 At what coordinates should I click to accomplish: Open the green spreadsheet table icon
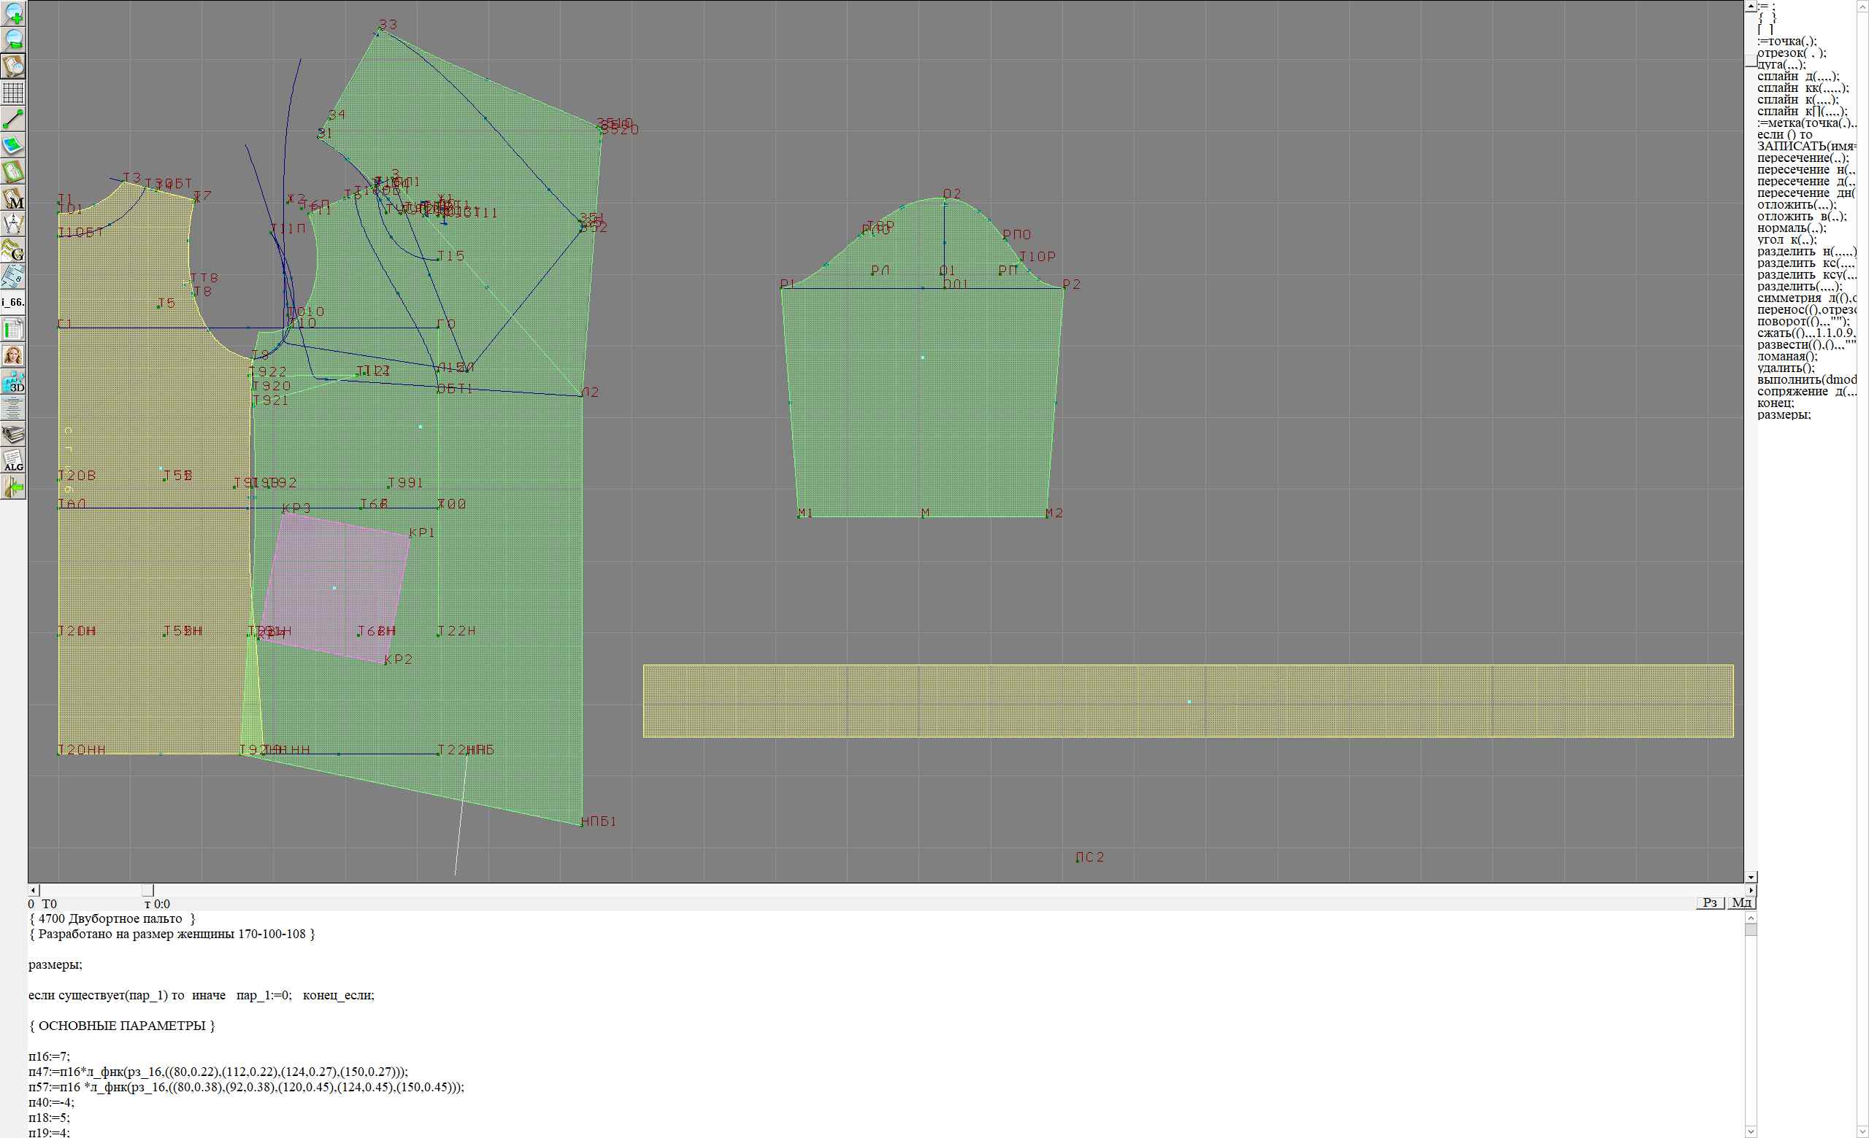pos(14,330)
